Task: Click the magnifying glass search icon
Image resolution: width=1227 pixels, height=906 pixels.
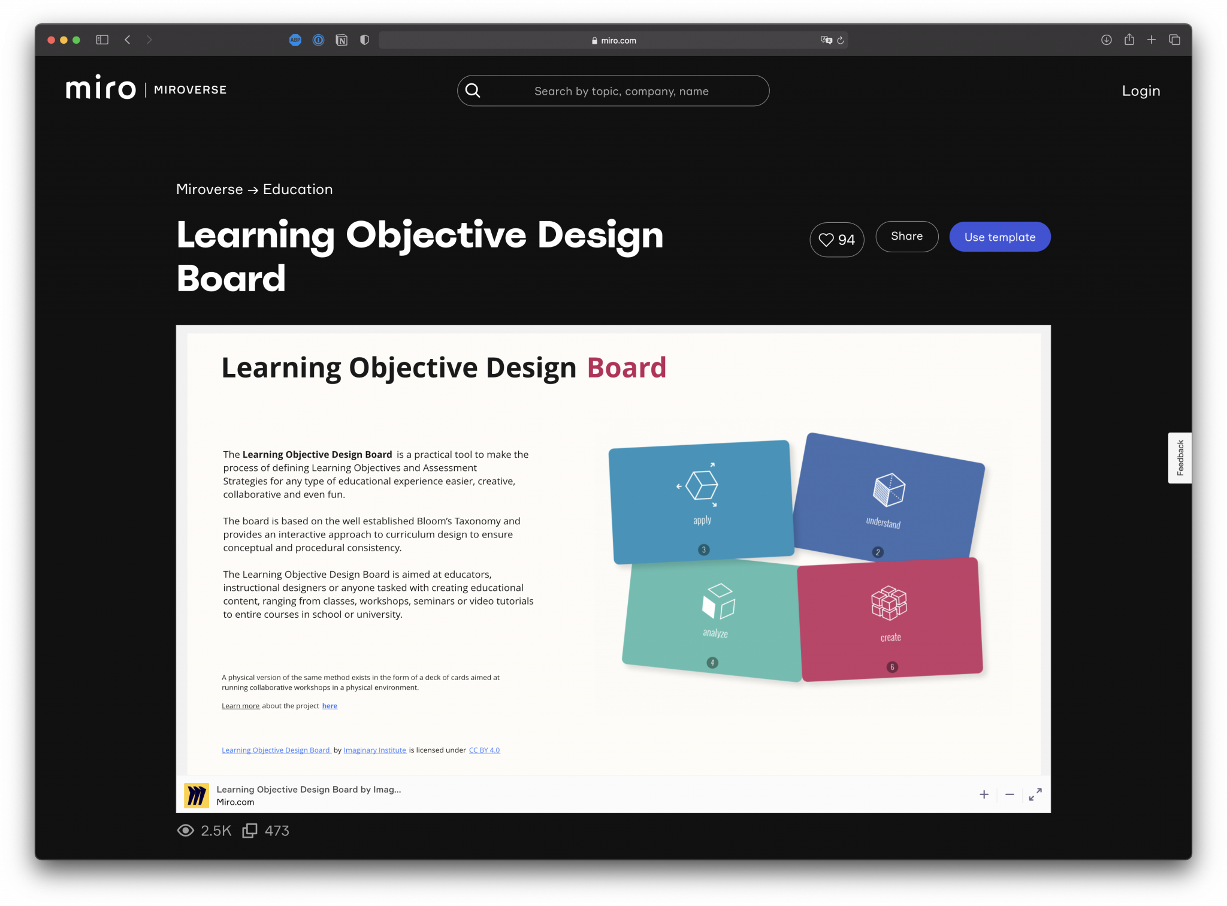Action: point(473,90)
